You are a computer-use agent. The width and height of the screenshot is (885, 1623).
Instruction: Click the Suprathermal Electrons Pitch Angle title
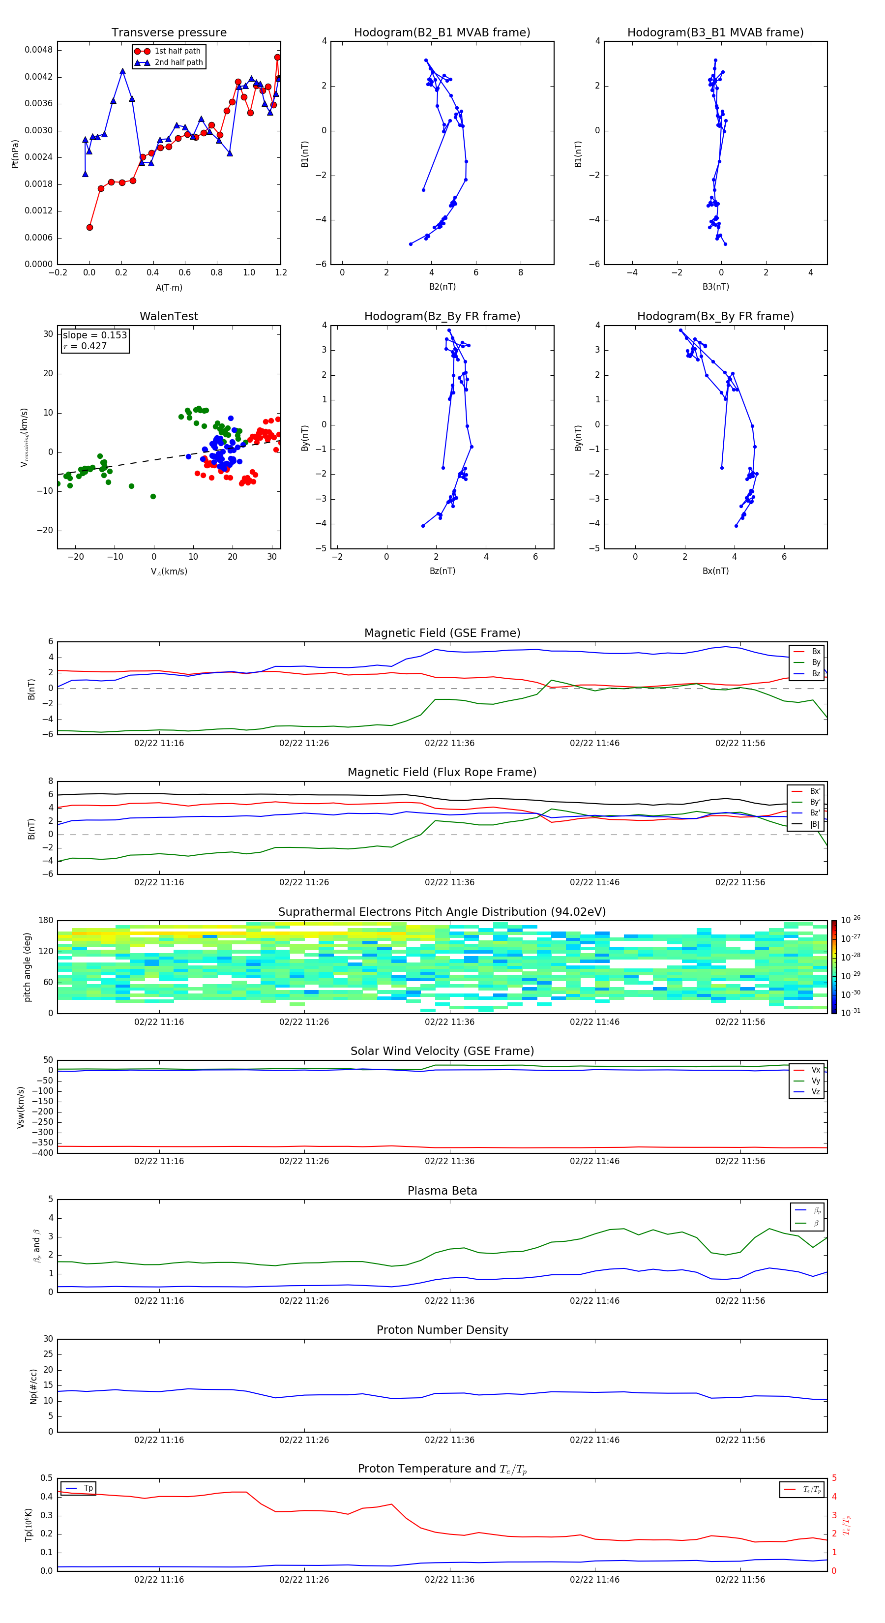(442, 912)
